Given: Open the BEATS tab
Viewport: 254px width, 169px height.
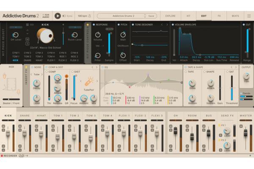Looking at the screenshot, I should 235,16.
